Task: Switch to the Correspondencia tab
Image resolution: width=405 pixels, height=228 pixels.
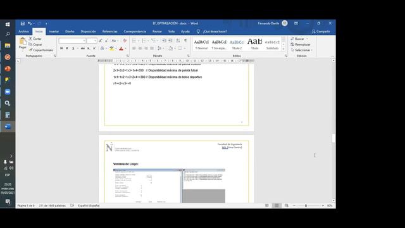Action: (x=135, y=32)
